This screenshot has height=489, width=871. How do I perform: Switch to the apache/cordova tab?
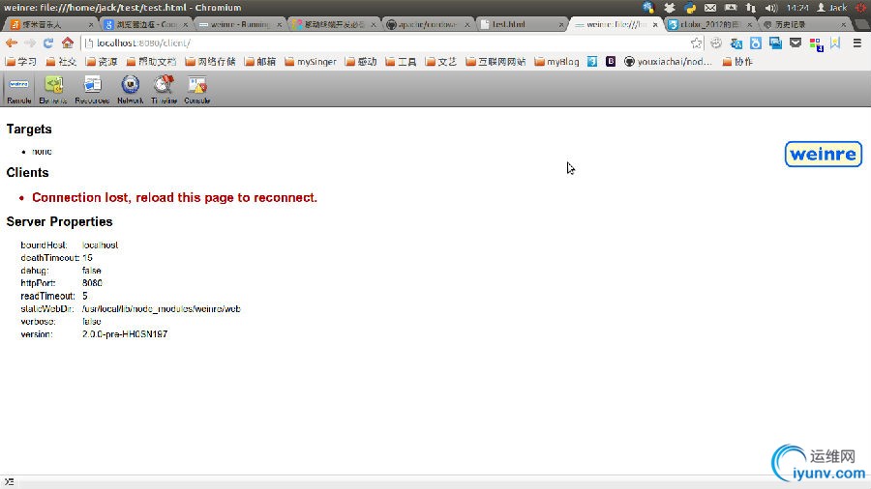[x=427, y=24]
